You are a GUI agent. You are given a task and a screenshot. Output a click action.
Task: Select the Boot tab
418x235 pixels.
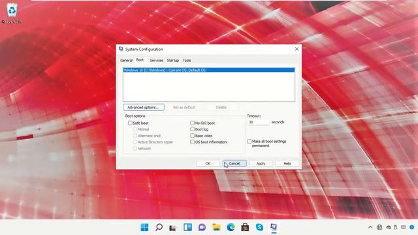140,60
